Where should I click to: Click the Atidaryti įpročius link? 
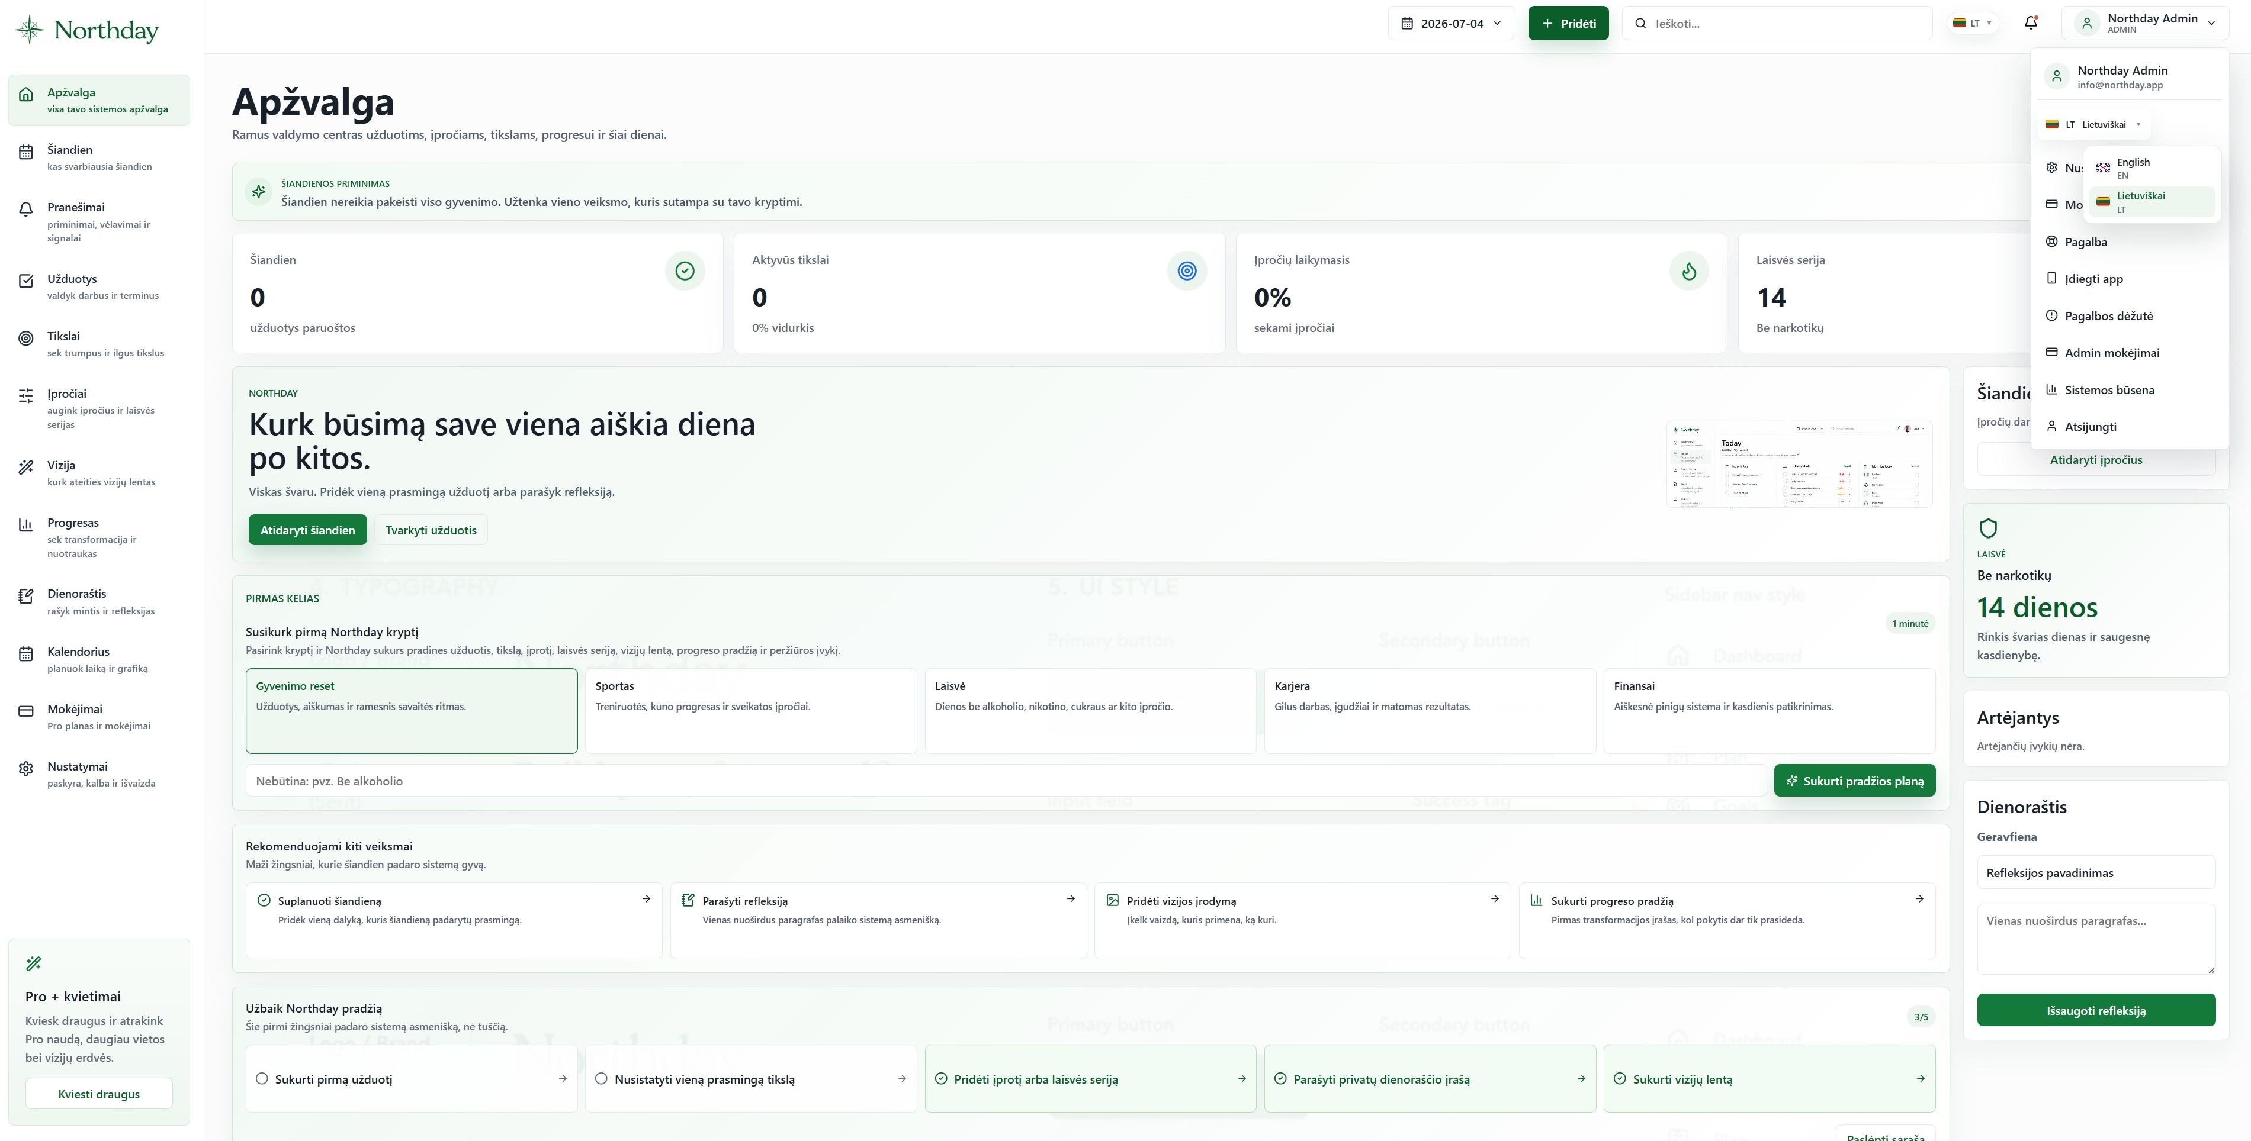click(2095, 459)
